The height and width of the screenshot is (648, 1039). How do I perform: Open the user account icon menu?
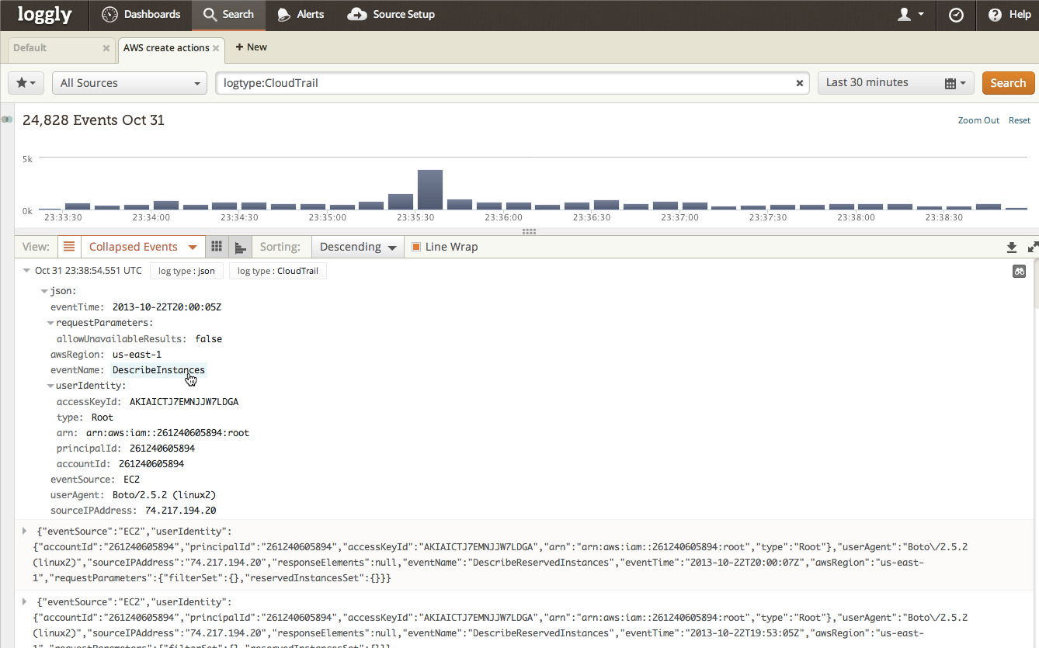point(910,15)
